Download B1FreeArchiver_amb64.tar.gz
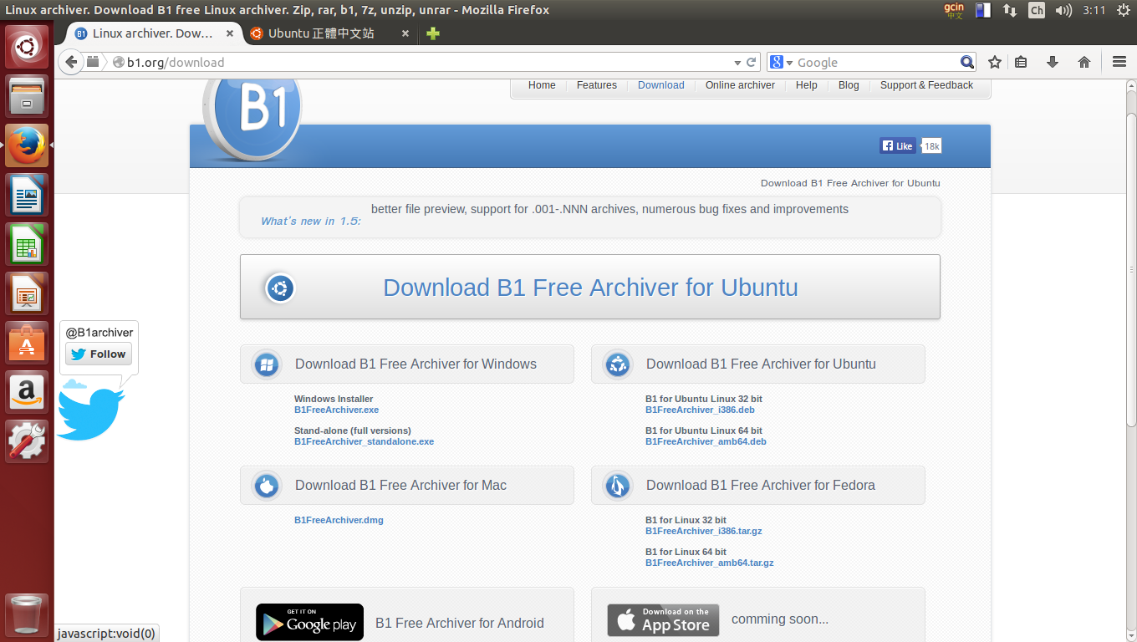The image size is (1137, 642). [x=709, y=563]
